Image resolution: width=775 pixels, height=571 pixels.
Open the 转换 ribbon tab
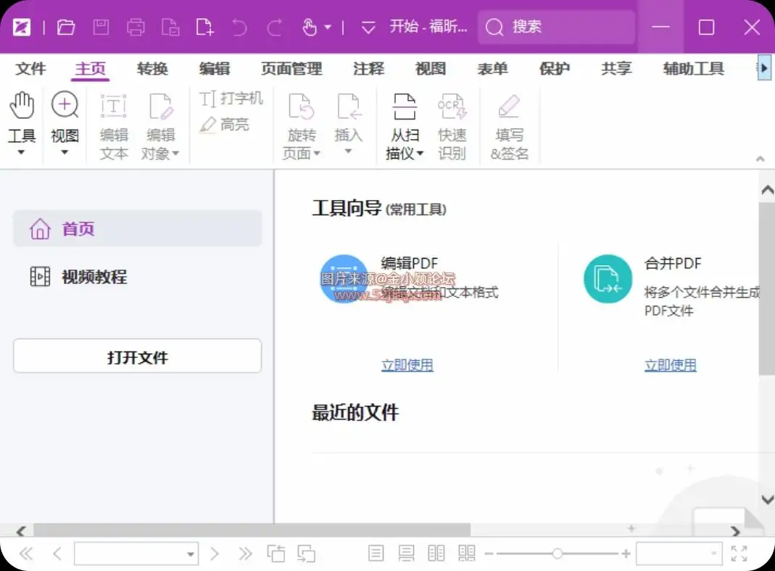tap(152, 69)
